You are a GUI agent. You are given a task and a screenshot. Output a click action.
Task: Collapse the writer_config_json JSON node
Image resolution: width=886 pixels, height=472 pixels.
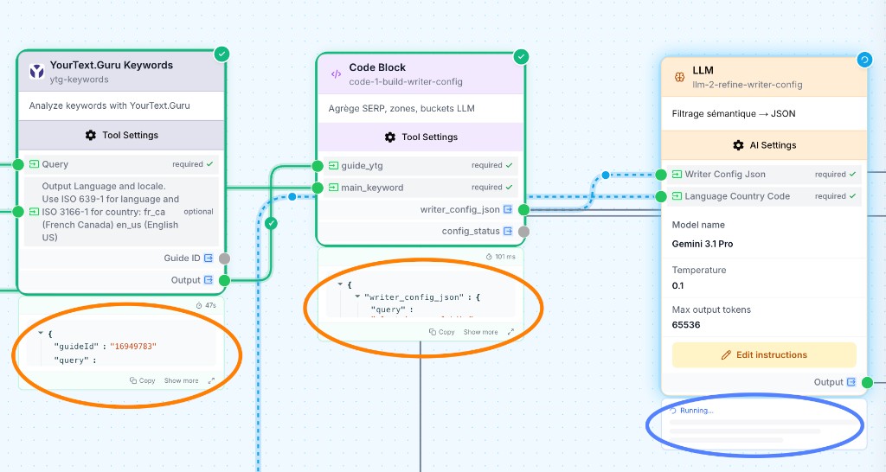pyautogui.click(x=357, y=297)
